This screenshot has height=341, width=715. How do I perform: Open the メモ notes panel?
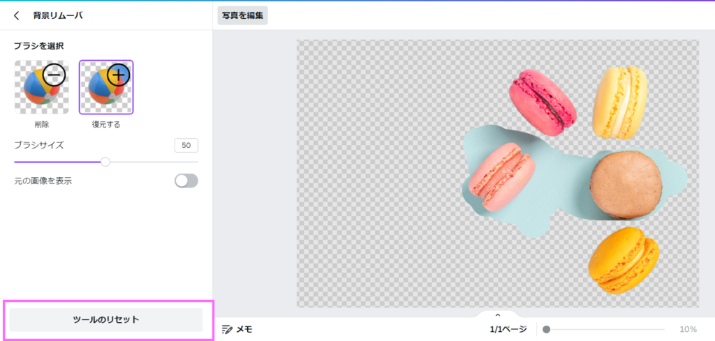point(237,329)
